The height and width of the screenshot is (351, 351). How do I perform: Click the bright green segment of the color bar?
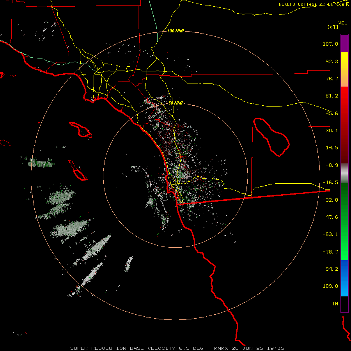[344, 222]
